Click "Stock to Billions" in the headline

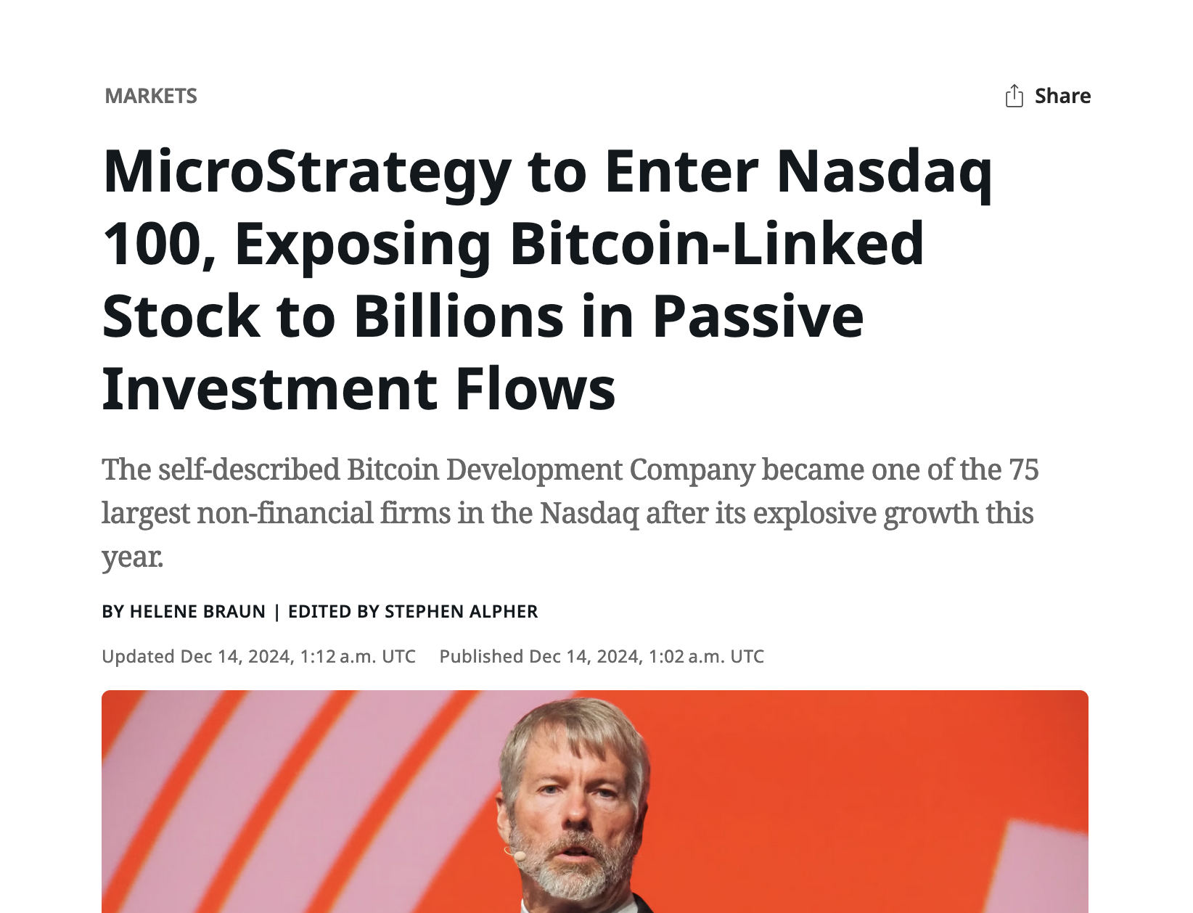(x=333, y=317)
